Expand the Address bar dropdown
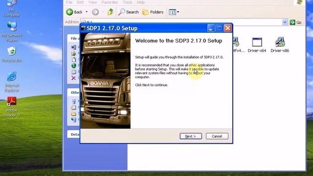 (x=285, y=22)
